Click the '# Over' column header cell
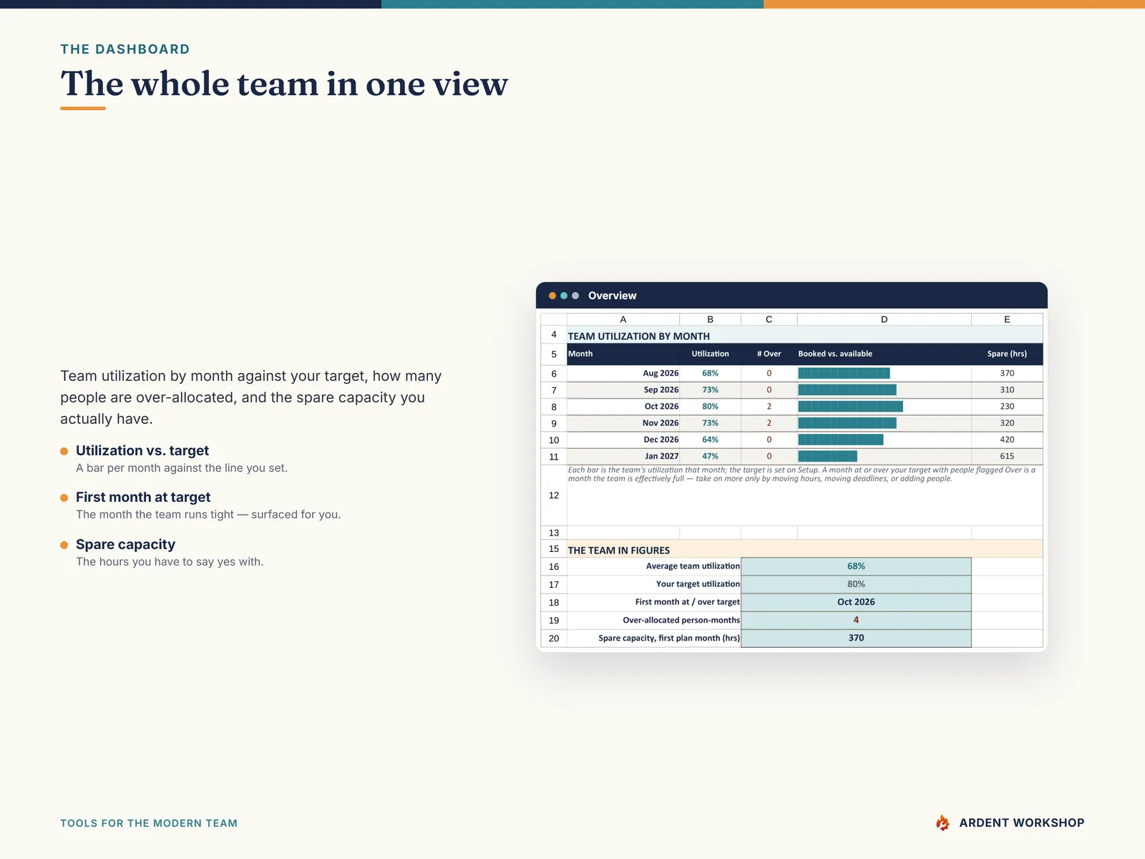Viewport: 1145px width, 859px height. pos(769,354)
